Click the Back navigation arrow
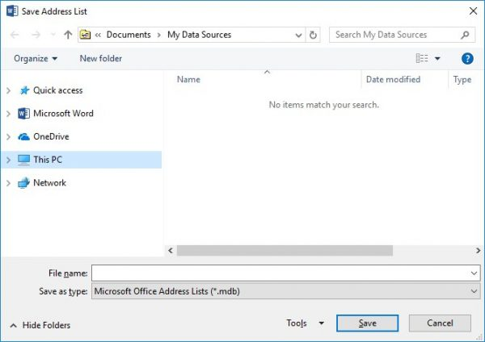485x342 pixels. coord(15,35)
